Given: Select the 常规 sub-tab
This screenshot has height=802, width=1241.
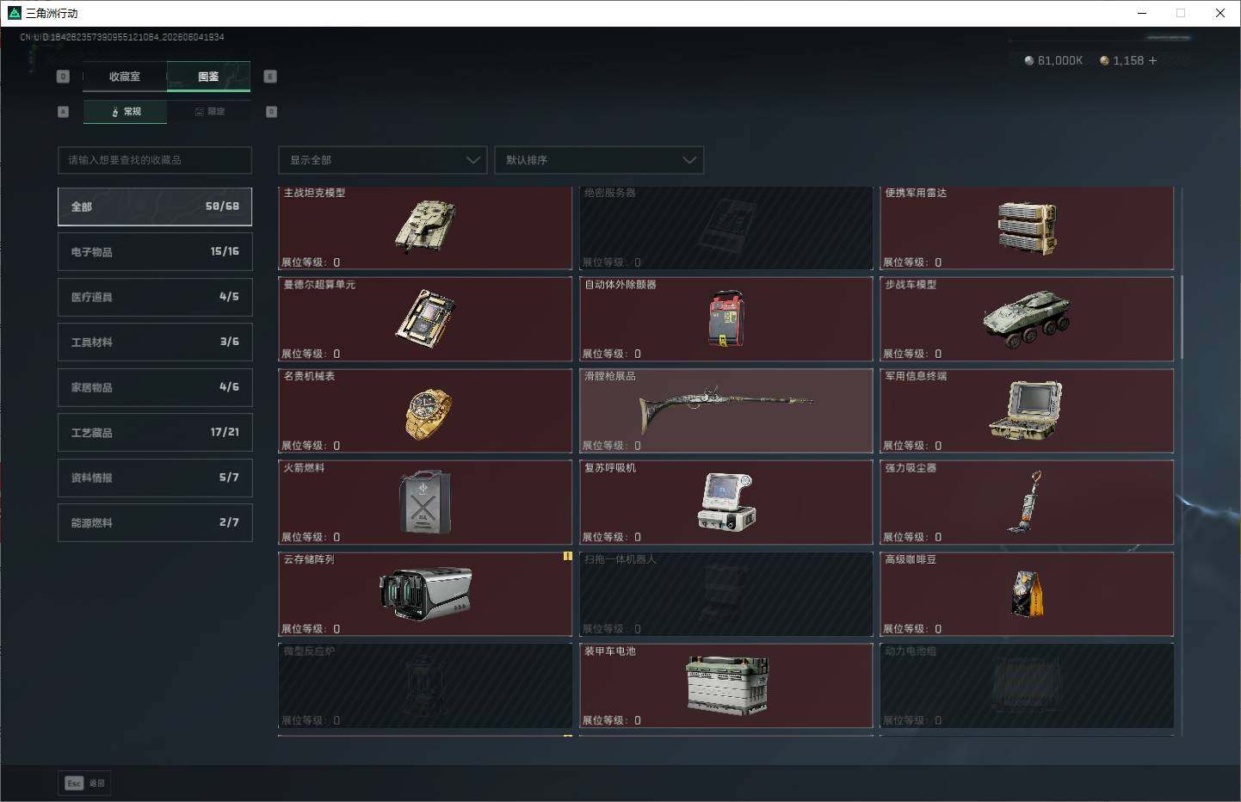Looking at the screenshot, I should 126,112.
